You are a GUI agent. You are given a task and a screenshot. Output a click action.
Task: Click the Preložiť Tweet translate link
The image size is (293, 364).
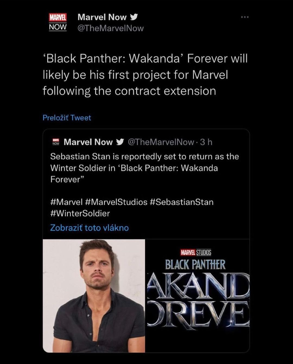point(67,118)
